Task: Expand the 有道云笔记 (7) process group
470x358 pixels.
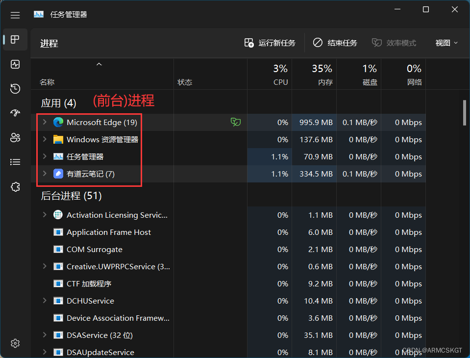Action: (x=45, y=173)
